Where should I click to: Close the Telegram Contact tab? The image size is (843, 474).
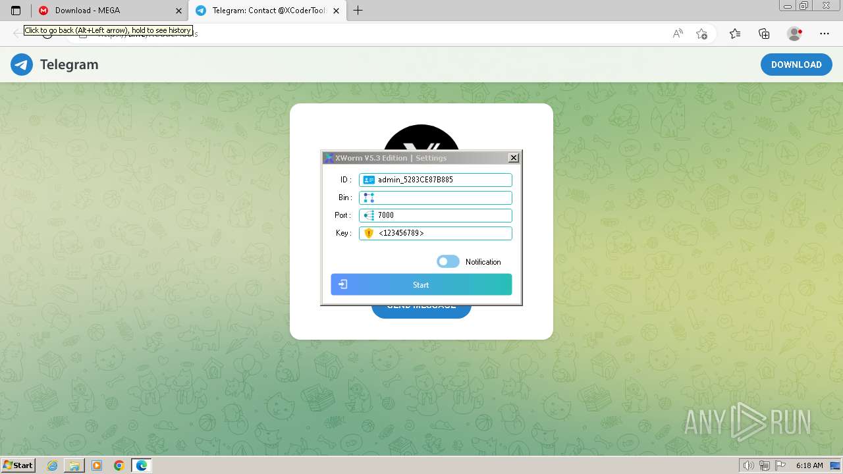point(337,11)
